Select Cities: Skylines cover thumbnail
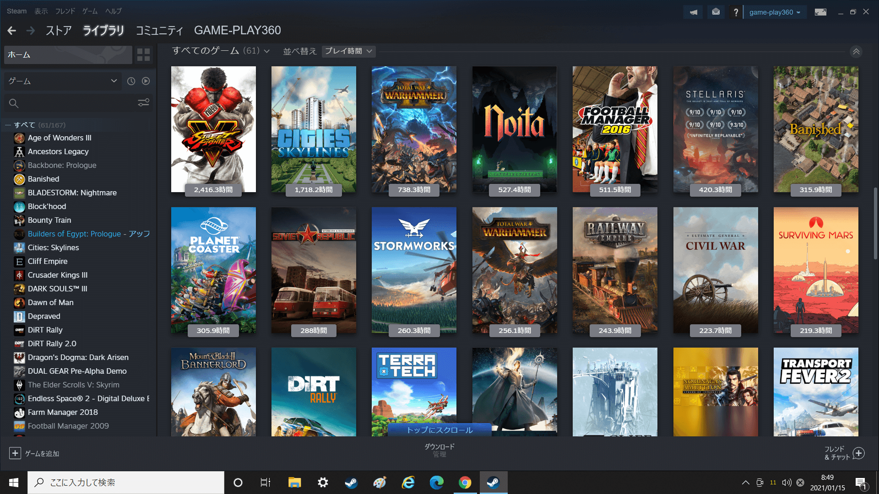 (x=314, y=129)
